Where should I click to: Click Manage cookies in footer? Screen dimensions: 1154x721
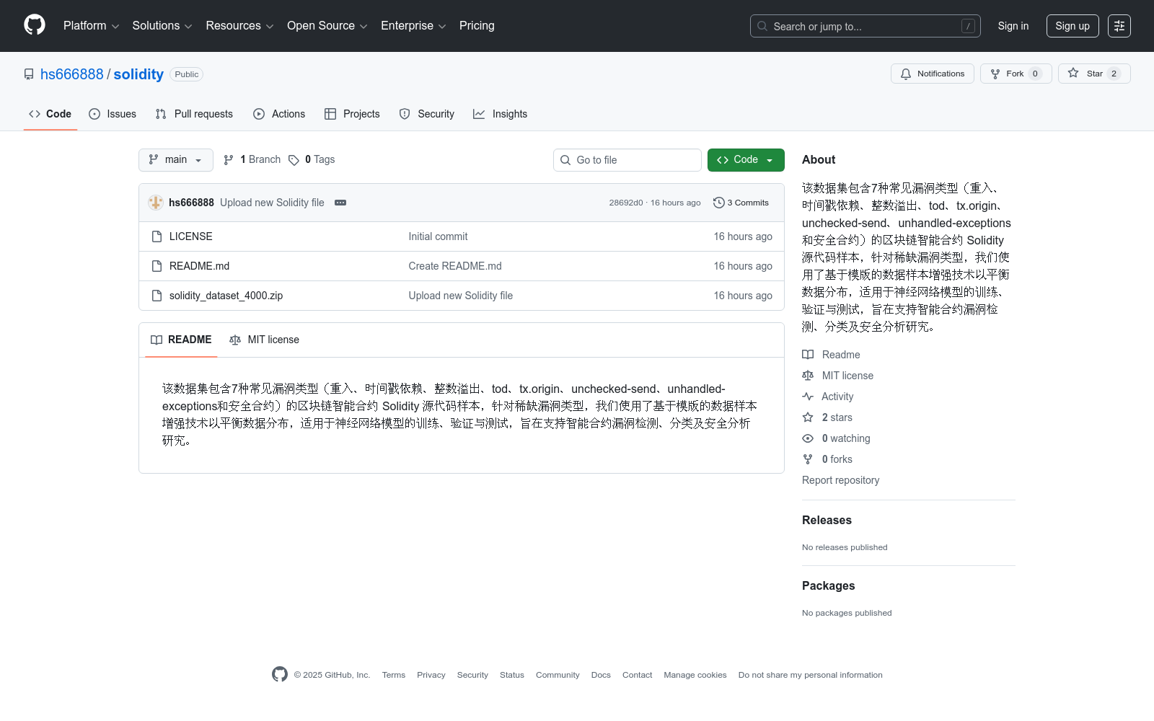695,675
